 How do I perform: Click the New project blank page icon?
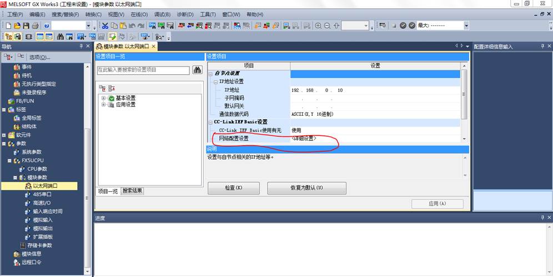[x=9, y=25]
